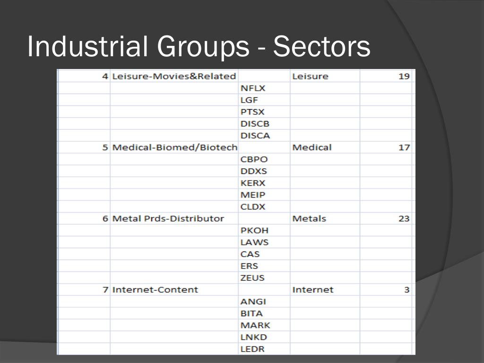Click the PKOH ticker cell
484x363 pixels.
(264, 230)
